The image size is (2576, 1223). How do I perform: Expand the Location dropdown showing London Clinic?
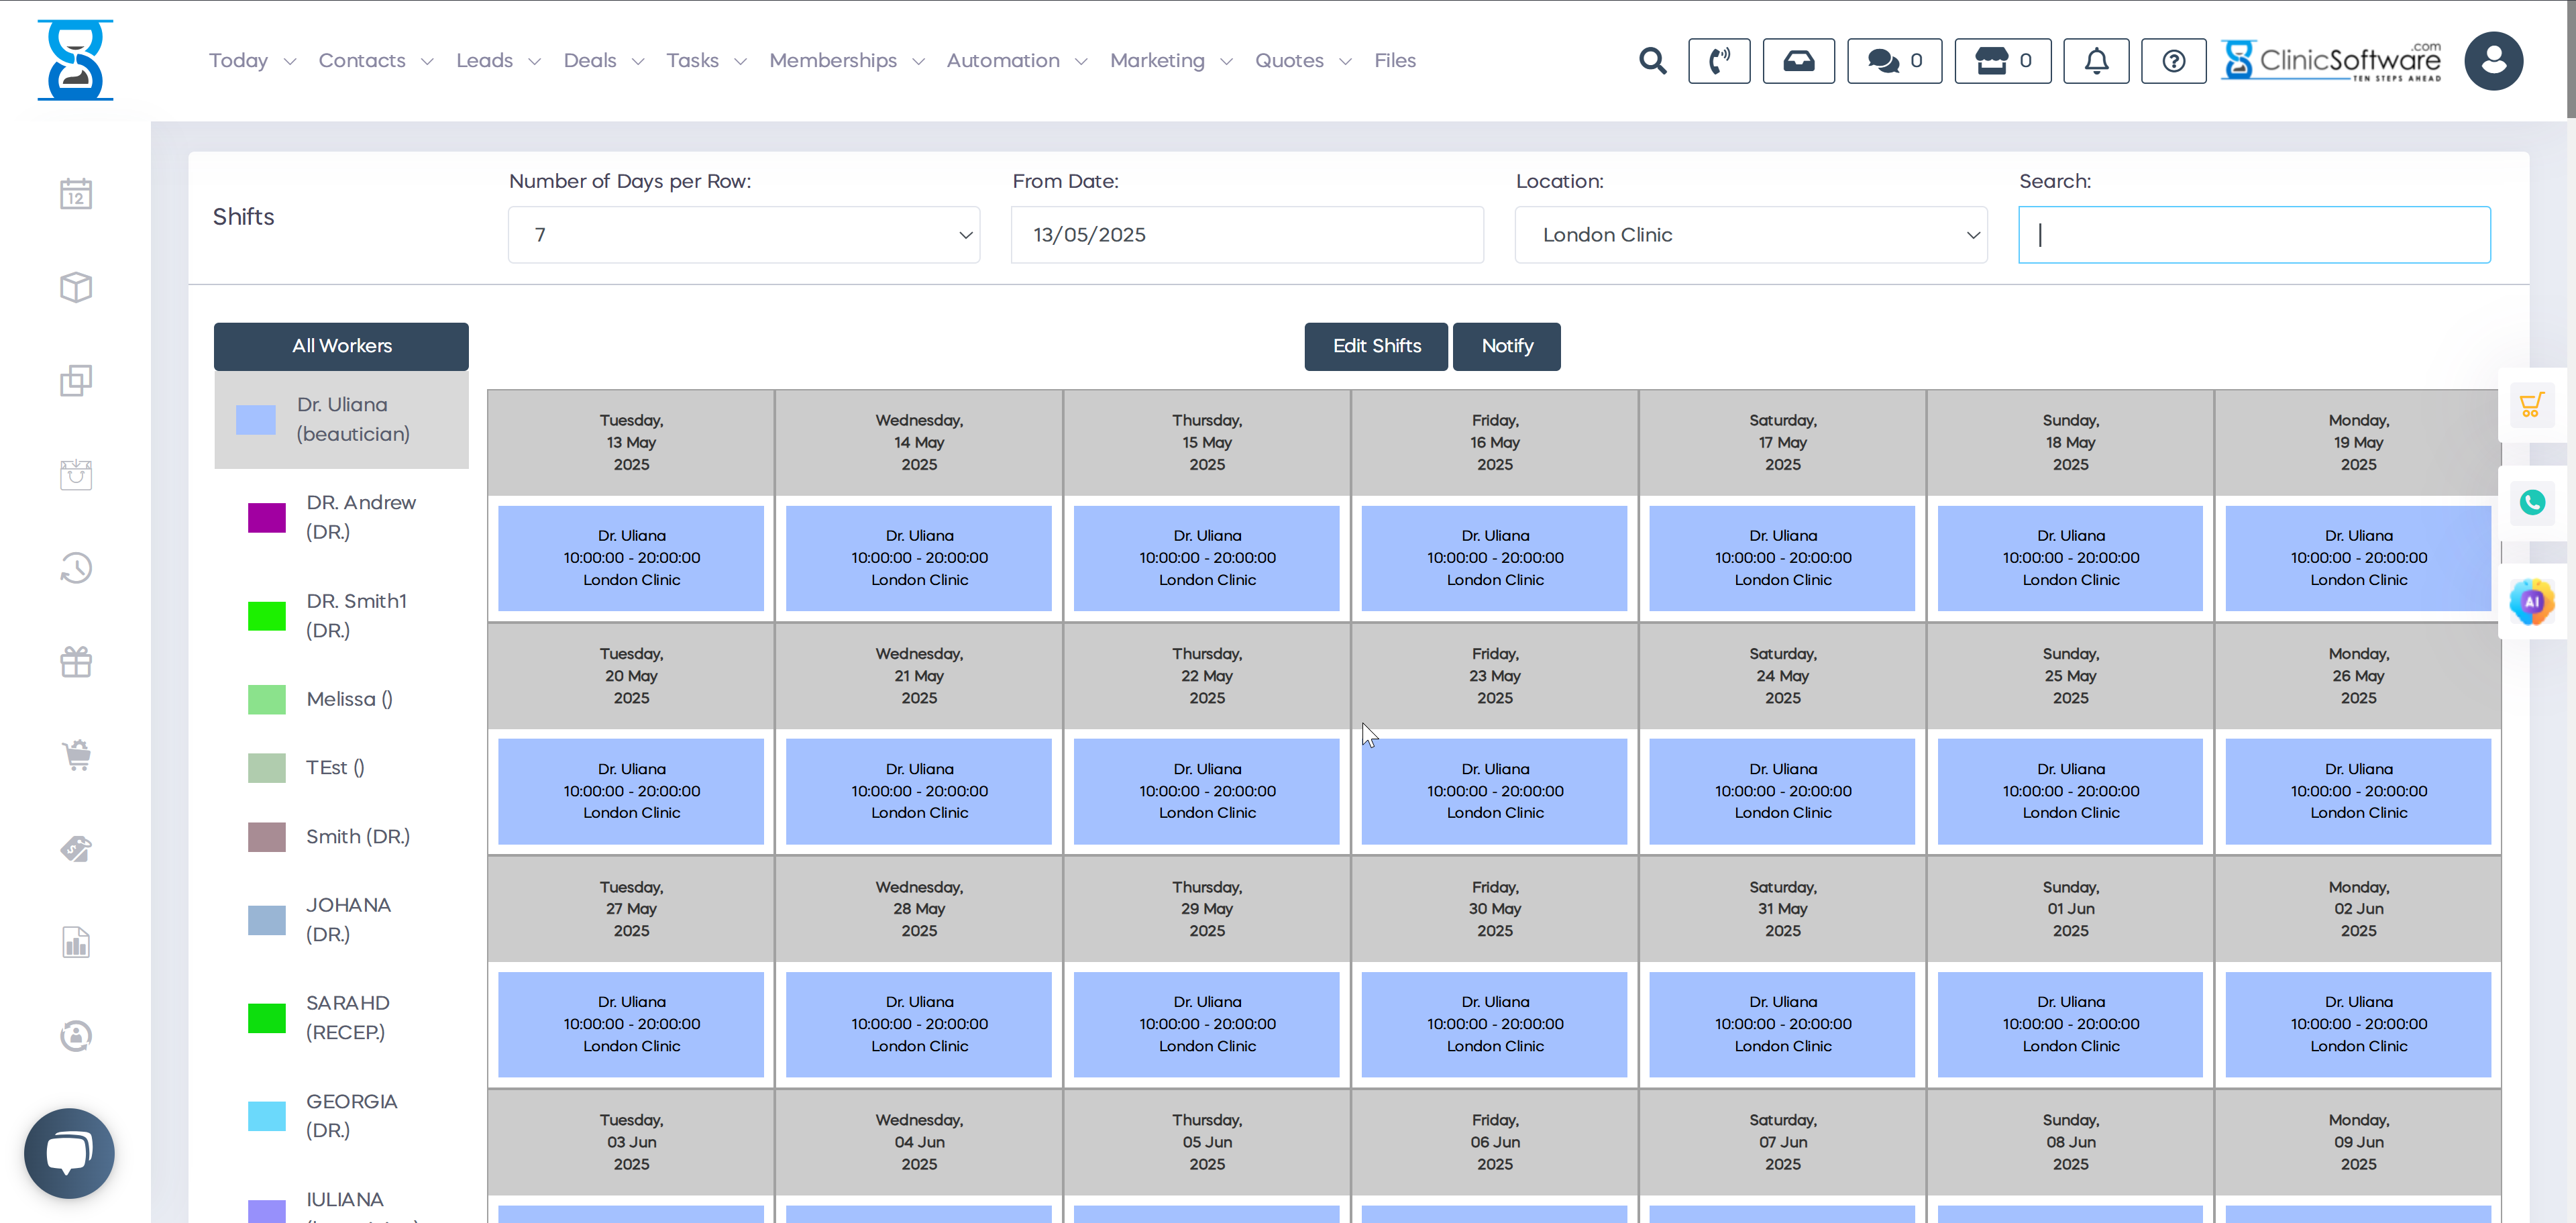click(x=1750, y=235)
